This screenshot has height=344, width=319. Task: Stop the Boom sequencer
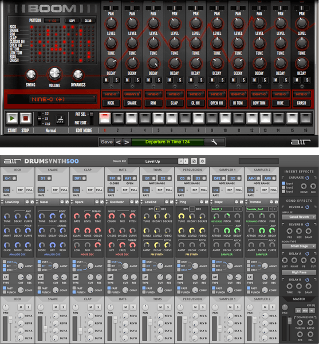tap(26, 119)
